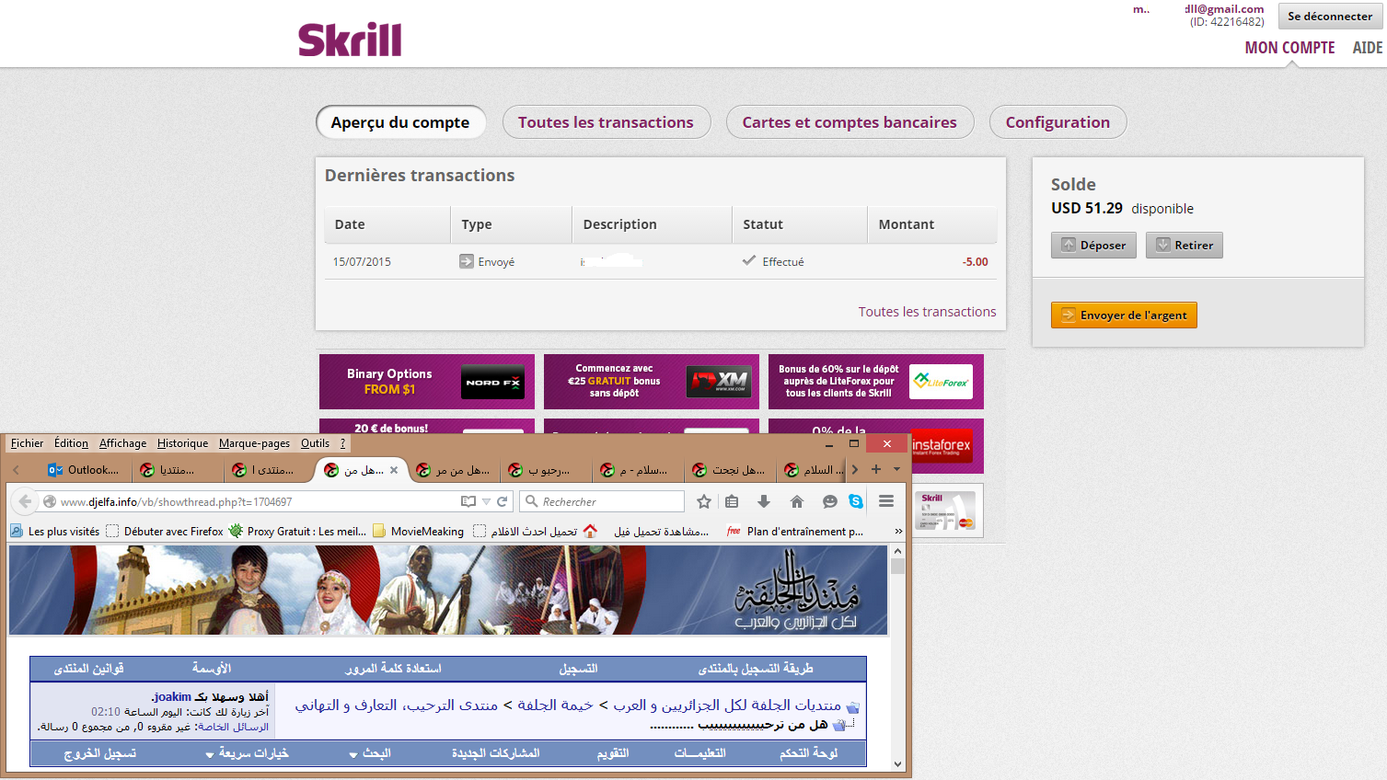Click تسجيل الخروج forum logout link
Image resolution: width=1387 pixels, height=780 pixels.
click(x=100, y=753)
